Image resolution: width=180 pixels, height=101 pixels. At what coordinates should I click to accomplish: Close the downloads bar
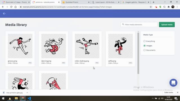(177, 92)
